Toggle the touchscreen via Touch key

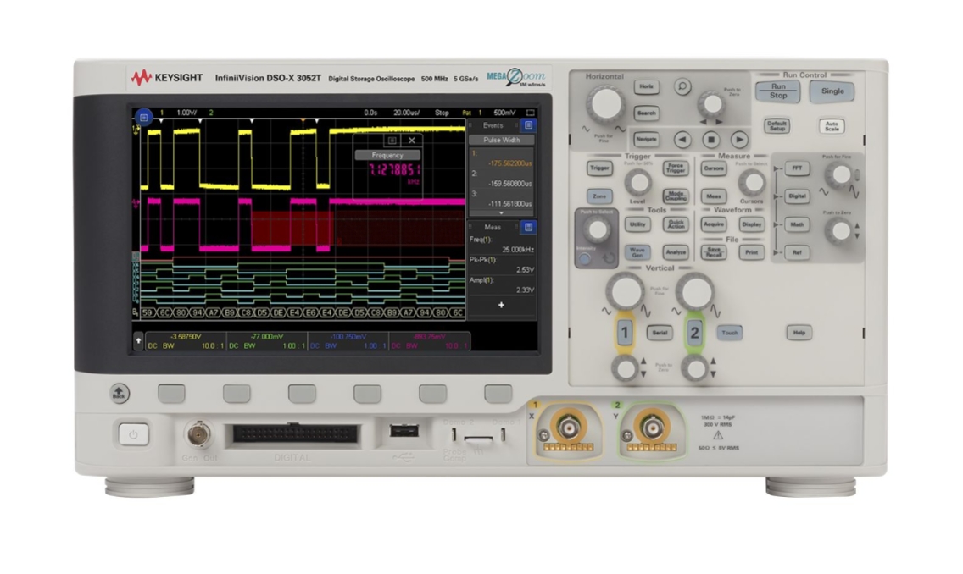click(x=731, y=333)
